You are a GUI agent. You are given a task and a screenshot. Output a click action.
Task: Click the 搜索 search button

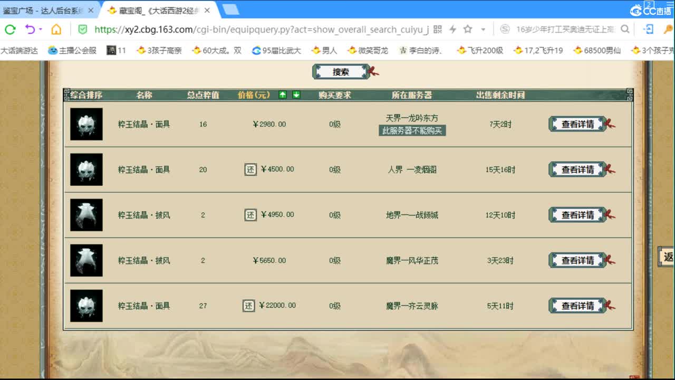click(x=341, y=72)
